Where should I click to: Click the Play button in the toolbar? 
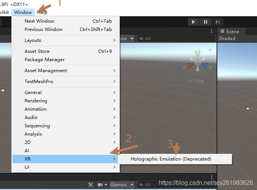(194, 22)
